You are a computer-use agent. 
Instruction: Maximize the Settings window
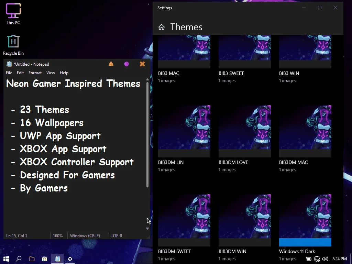pyautogui.click(x=320, y=8)
